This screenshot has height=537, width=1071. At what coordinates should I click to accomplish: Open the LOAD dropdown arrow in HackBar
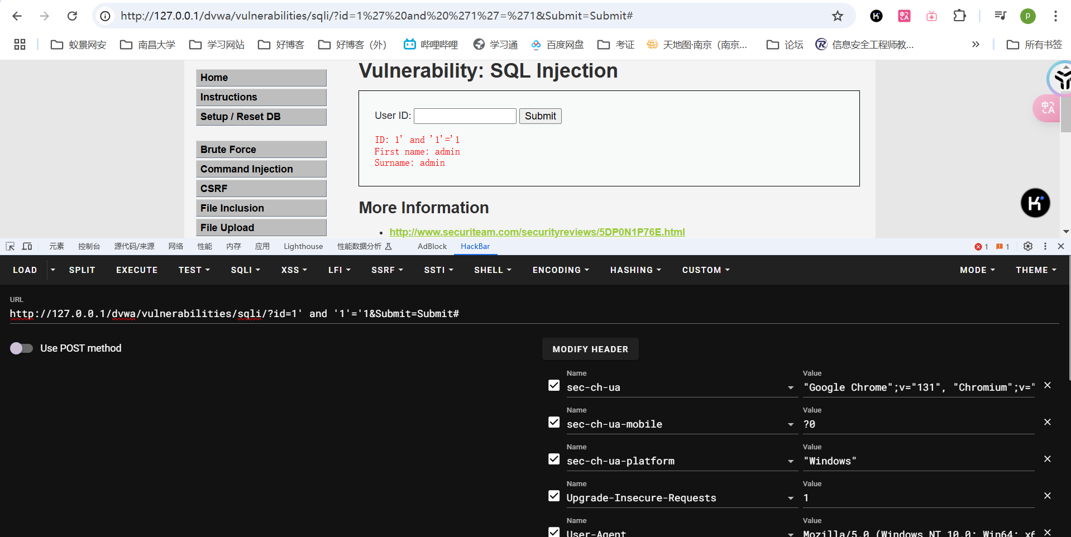coord(53,270)
